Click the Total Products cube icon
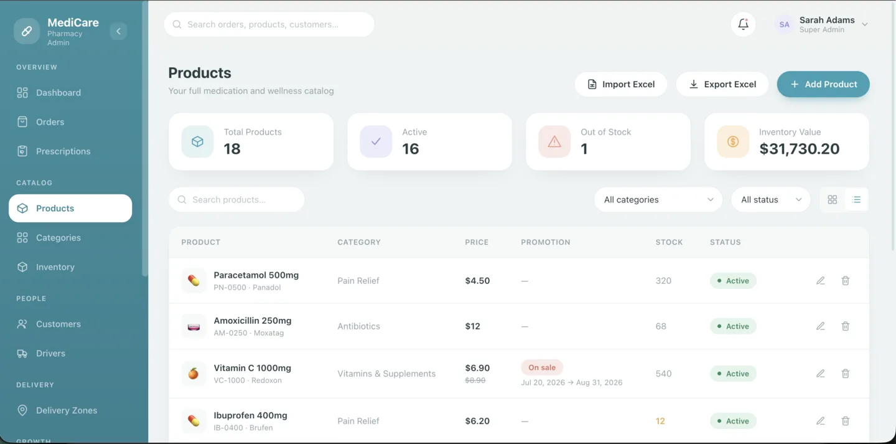Screen dimensions: 896x444 (x=197, y=141)
